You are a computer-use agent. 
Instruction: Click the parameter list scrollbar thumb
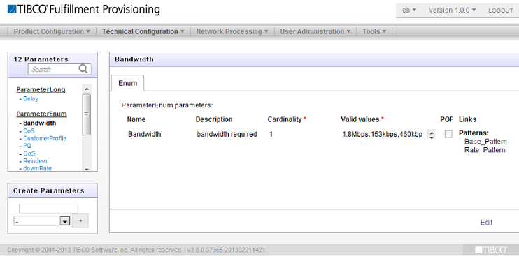pos(87,114)
